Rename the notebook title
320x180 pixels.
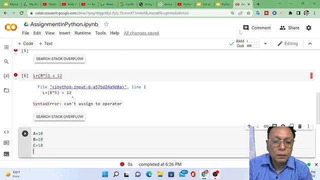(64, 24)
